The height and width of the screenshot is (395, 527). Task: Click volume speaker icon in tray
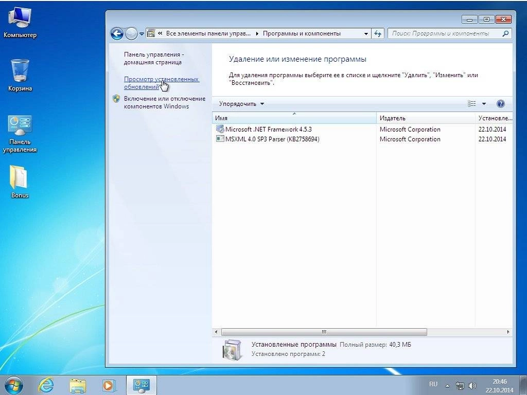(472, 386)
